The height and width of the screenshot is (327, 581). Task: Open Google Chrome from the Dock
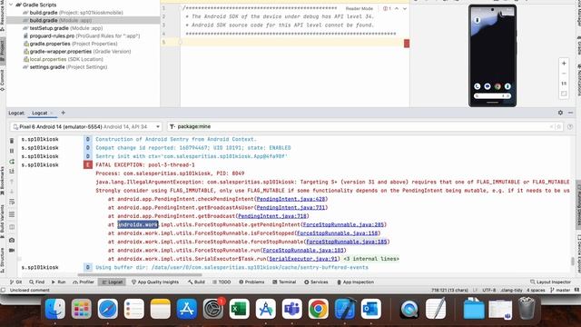click(318, 309)
